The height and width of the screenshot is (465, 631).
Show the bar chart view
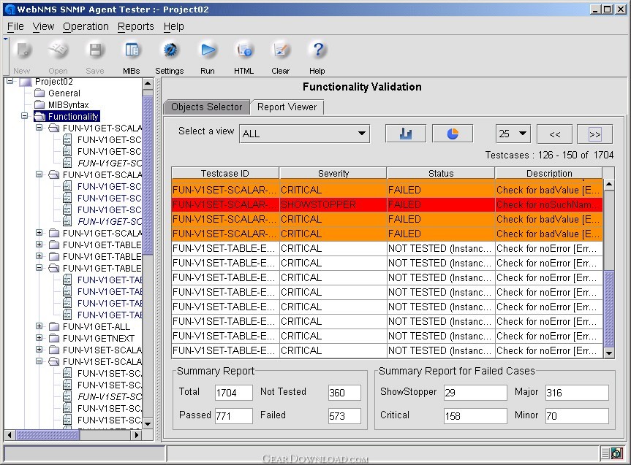click(406, 134)
